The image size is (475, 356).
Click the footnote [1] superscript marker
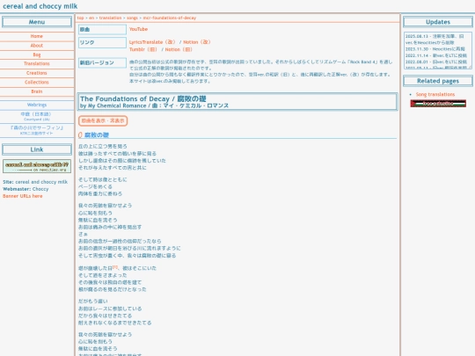[115, 267]
